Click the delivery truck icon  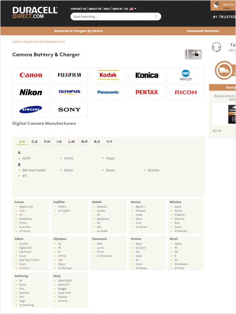pos(224,70)
